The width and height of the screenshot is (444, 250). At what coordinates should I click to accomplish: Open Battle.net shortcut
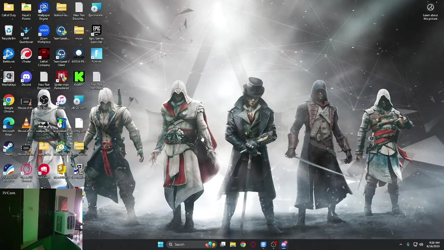tap(9, 56)
